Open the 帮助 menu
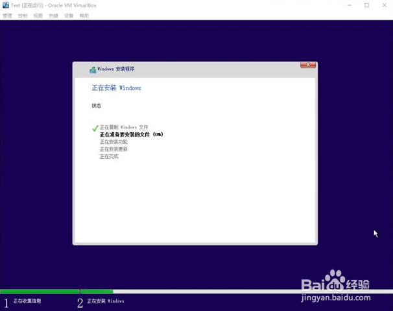393x311 pixels. point(84,16)
